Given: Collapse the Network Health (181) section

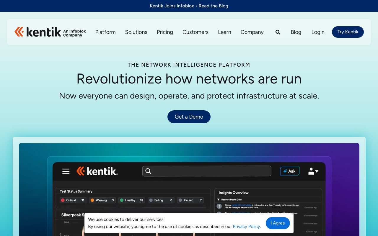Looking at the screenshot, I should click(x=219, y=200).
